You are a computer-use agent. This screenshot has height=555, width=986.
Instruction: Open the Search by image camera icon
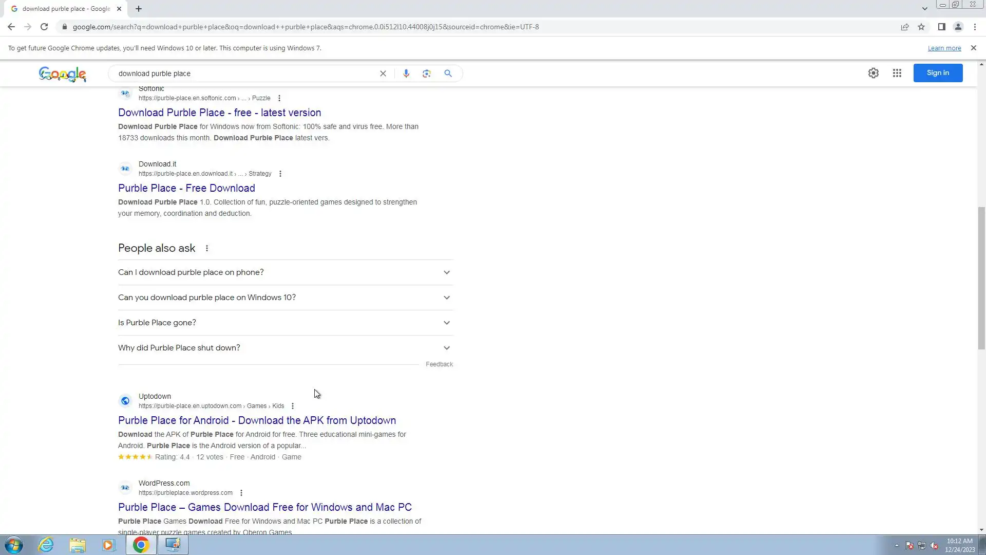[x=426, y=73]
